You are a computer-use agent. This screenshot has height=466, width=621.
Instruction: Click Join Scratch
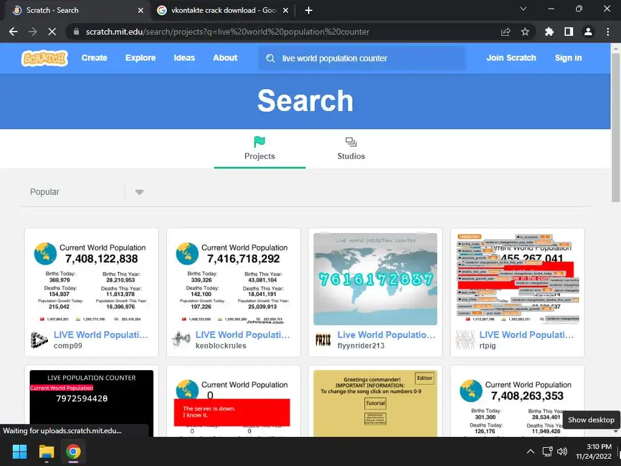(x=511, y=58)
